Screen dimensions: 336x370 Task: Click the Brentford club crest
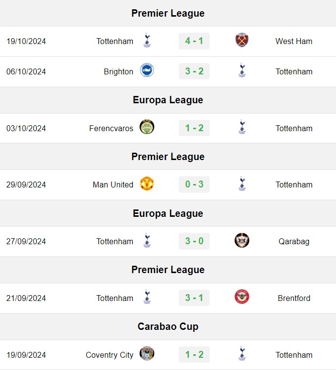click(x=242, y=297)
